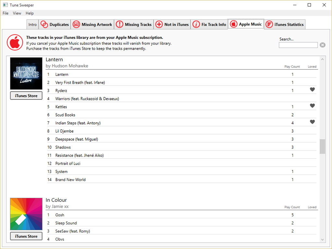Open iTunes Store for In Colour album

tap(26, 236)
